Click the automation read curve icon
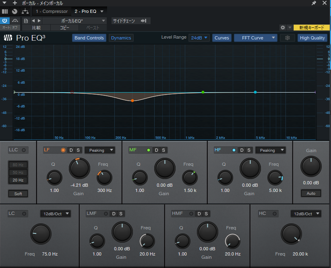 (x=15, y=21)
